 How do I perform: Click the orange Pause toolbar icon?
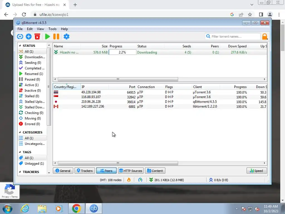[x=56, y=37]
